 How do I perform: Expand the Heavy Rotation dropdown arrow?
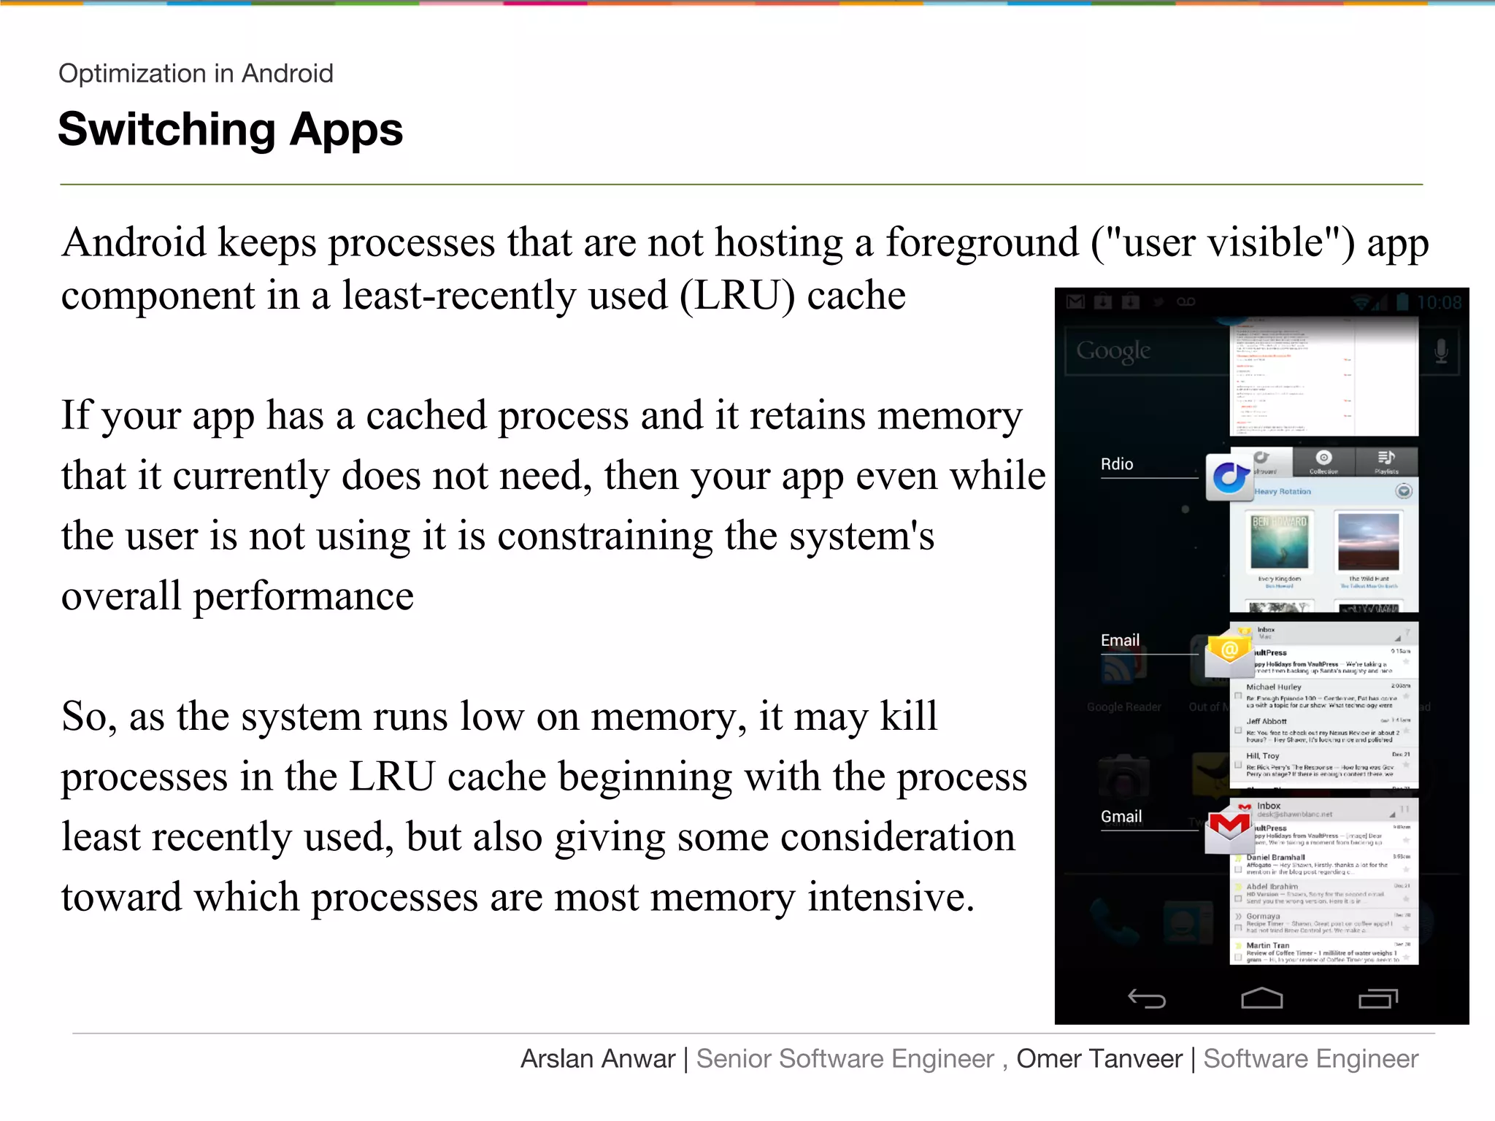click(x=1403, y=491)
